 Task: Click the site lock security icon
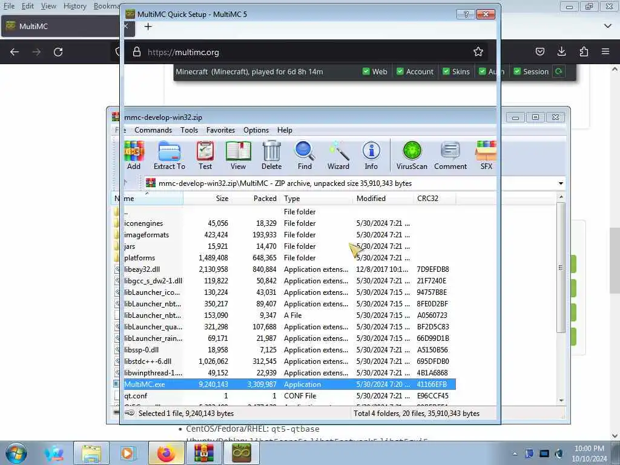coord(137,52)
